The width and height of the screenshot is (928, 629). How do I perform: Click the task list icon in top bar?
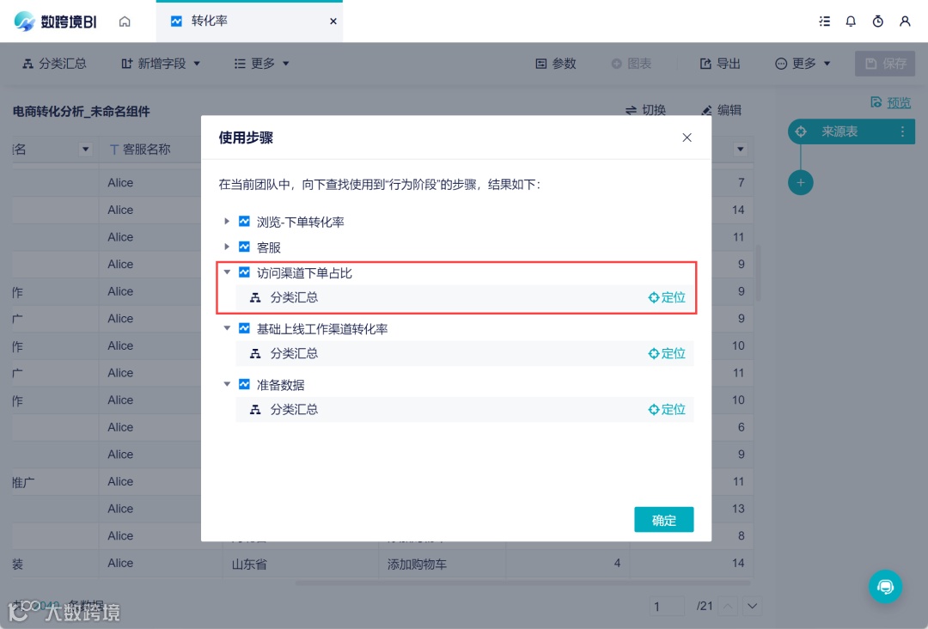click(824, 21)
